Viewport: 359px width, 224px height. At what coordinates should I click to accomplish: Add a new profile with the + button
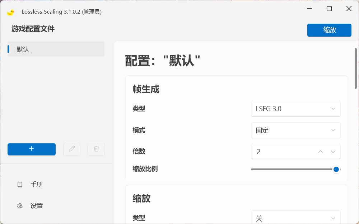pos(32,149)
